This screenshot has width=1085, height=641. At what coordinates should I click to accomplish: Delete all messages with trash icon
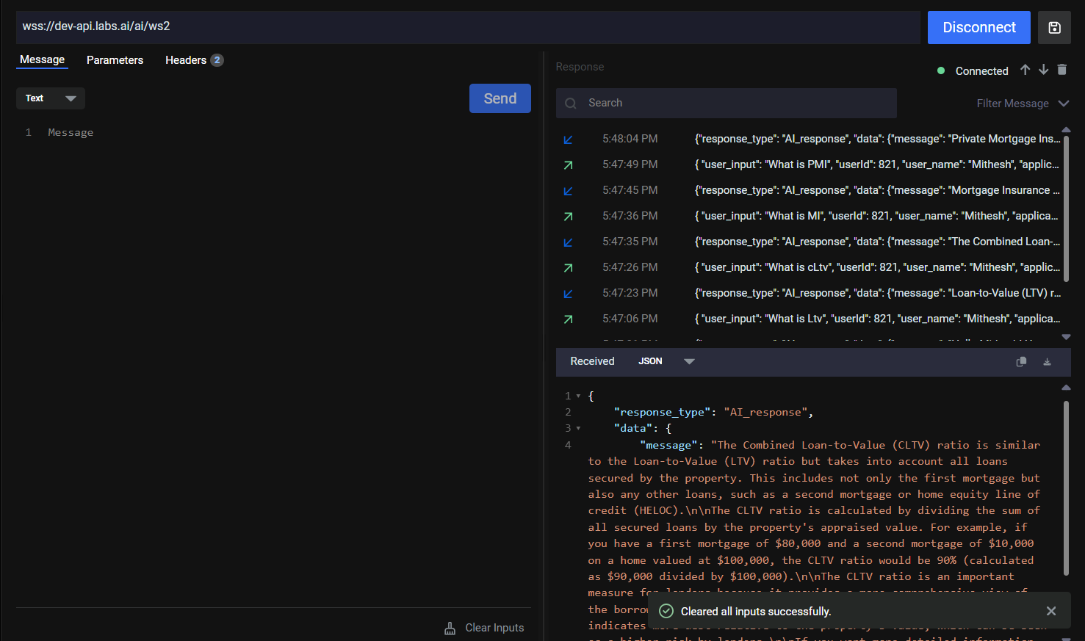(x=1061, y=70)
